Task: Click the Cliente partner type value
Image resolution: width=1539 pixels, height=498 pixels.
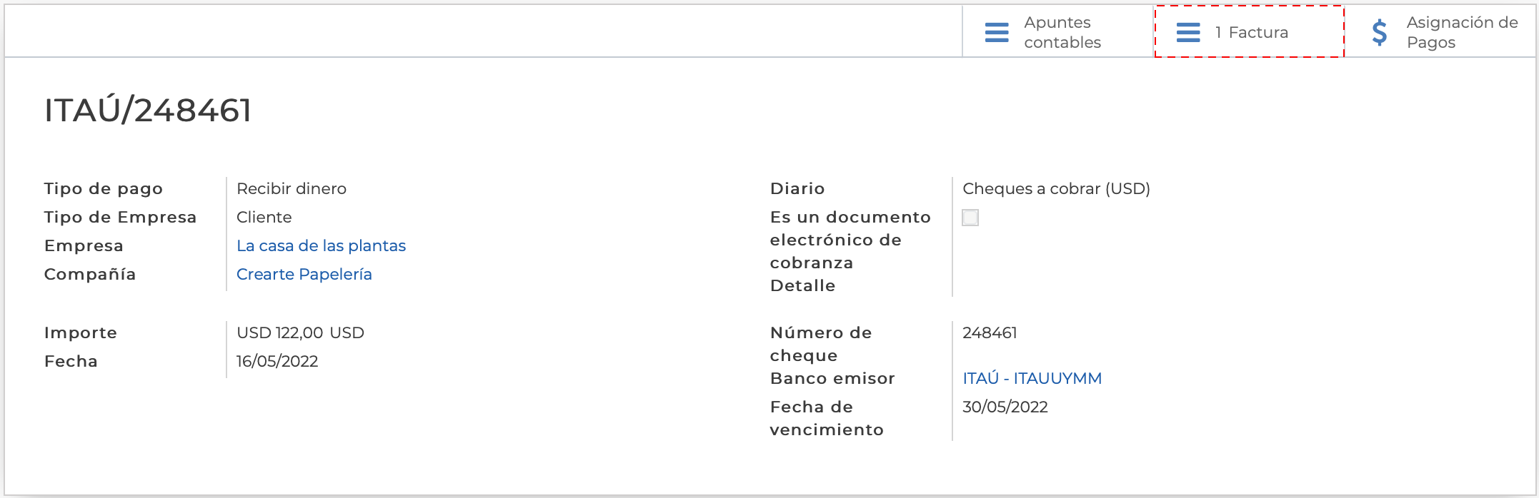Action: point(264,218)
